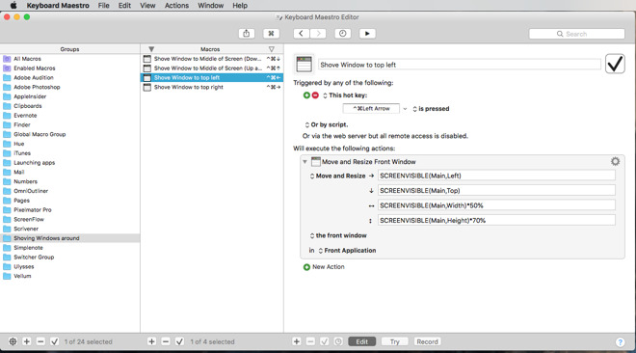The width and height of the screenshot is (636, 353).
Task: Click the hot key Left Arrow field
Action: click(371, 109)
